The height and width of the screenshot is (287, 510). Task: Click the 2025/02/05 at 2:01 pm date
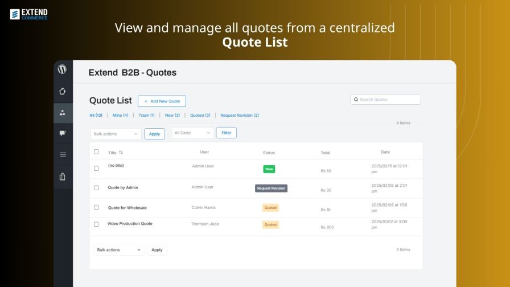tap(389, 188)
